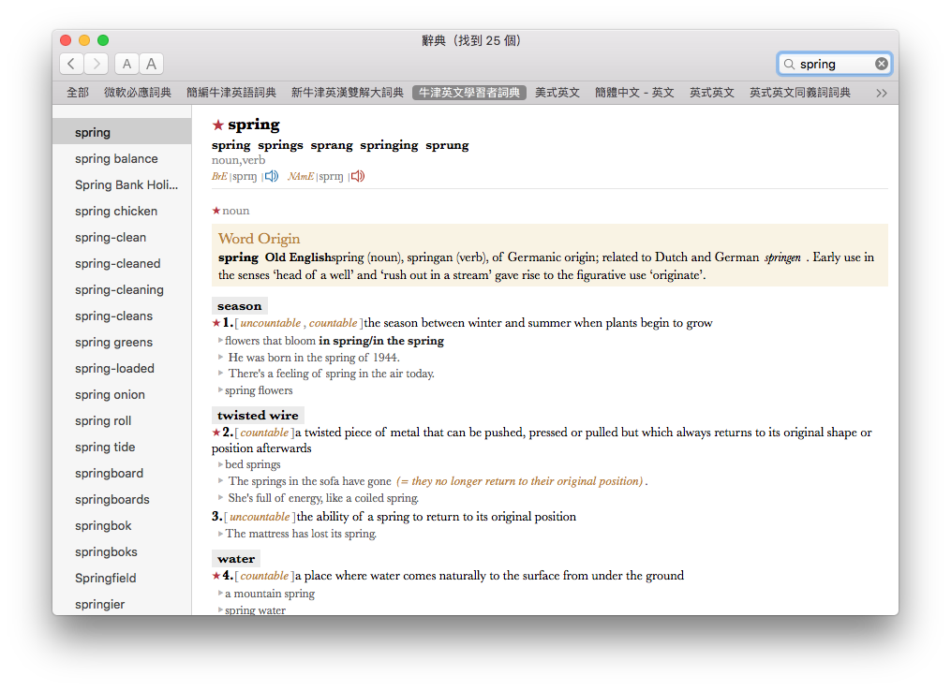Viewport: 951px width, 690px height.
Task: Select 'spring' in the sidebar list
Action: pyautogui.click(x=122, y=132)
